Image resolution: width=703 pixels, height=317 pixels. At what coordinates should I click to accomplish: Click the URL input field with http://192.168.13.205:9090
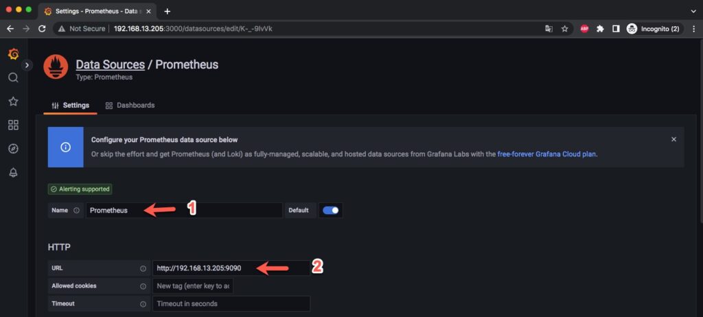pos(231,268)
